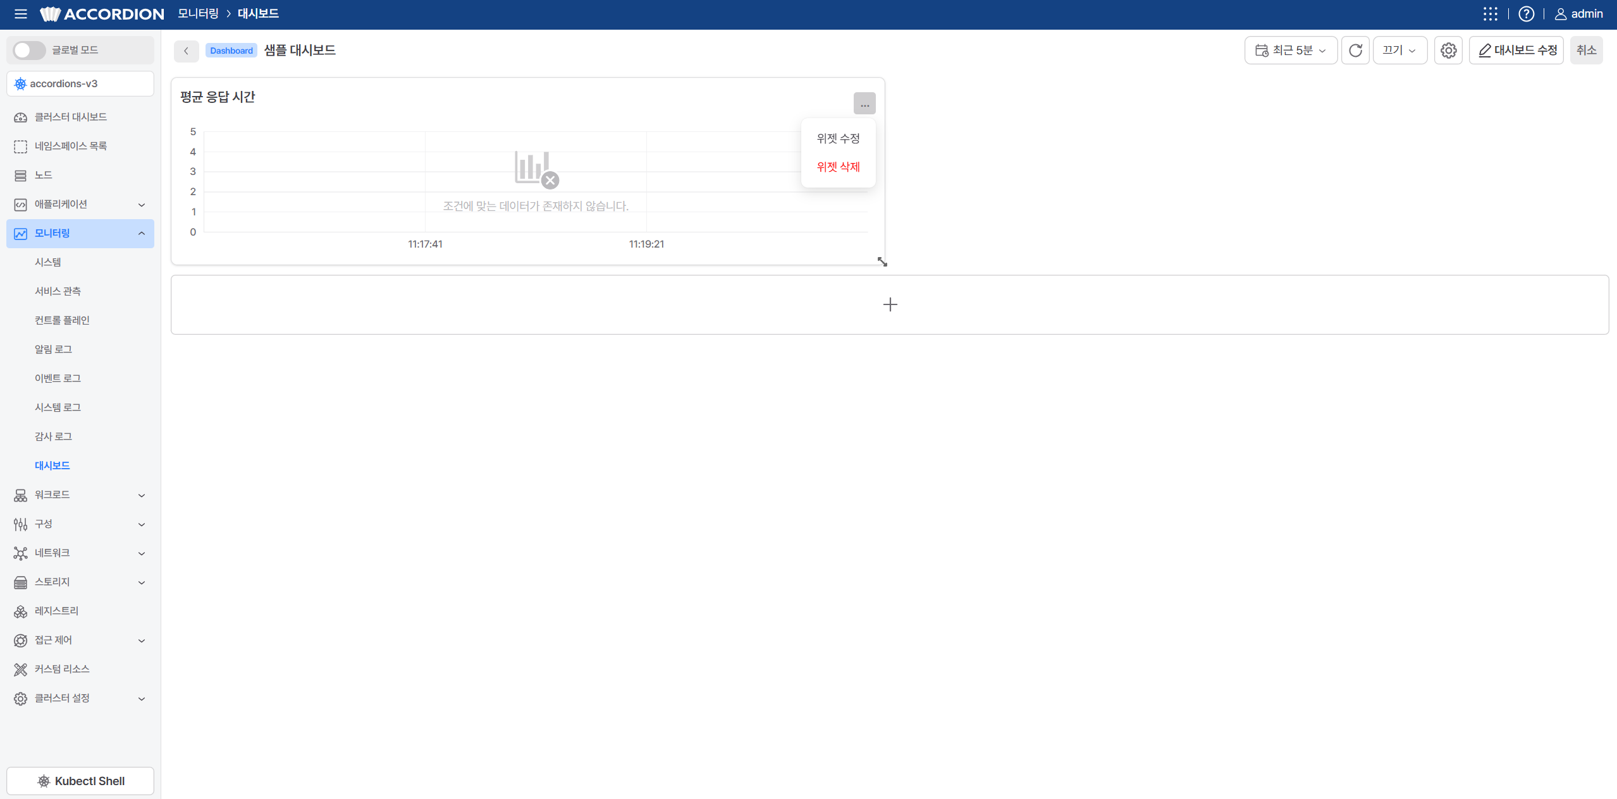The image size is (1617, 799).
Task: Click the 취소 cancel button
Action: [x=1586, y=51]
